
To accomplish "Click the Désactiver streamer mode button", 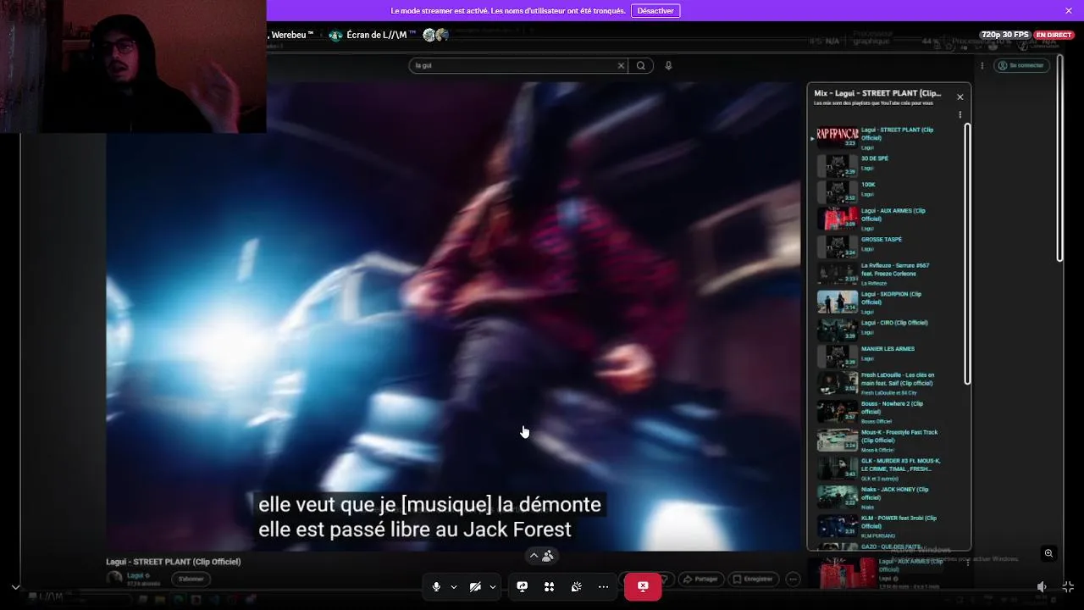I will pos(655,11).
